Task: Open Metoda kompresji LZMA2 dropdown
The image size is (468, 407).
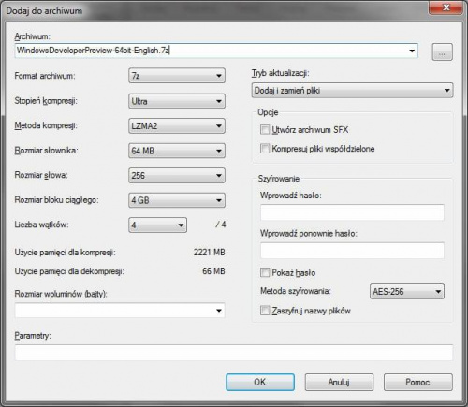Action: coord(177,126)
